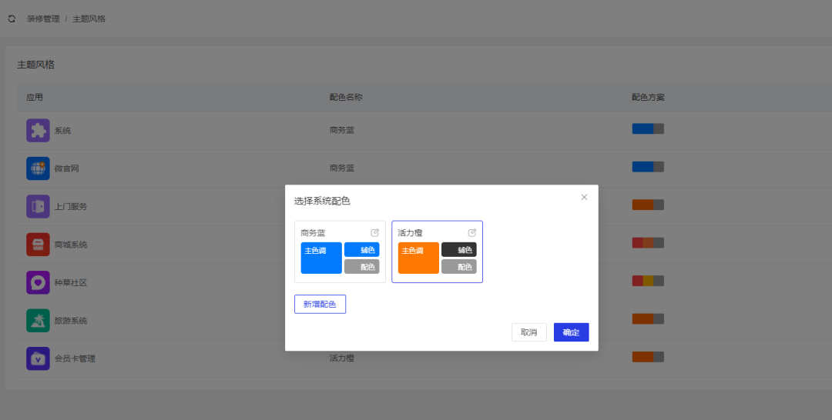Viewport: 832px width, 420px height.
Task: Close the 选择系统配色 dialog
Action: (x=584, y=197)
